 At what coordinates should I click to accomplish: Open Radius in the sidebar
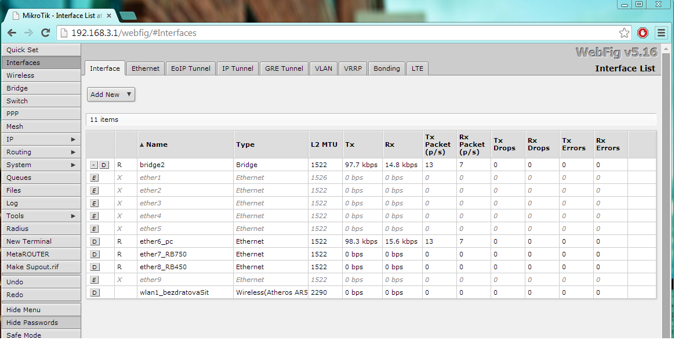point(41,229)
